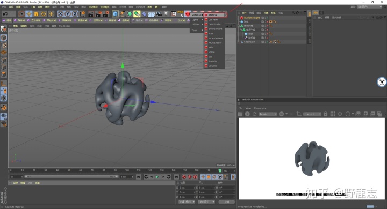Select the Rotate tool icon
This screenshot has width=387, height=209.
pyautogui.click(x=44, y=14)
